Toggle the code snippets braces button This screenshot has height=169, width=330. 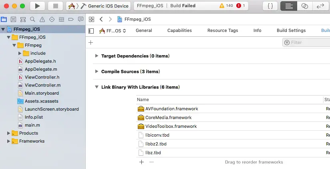(x=270, y=6)
